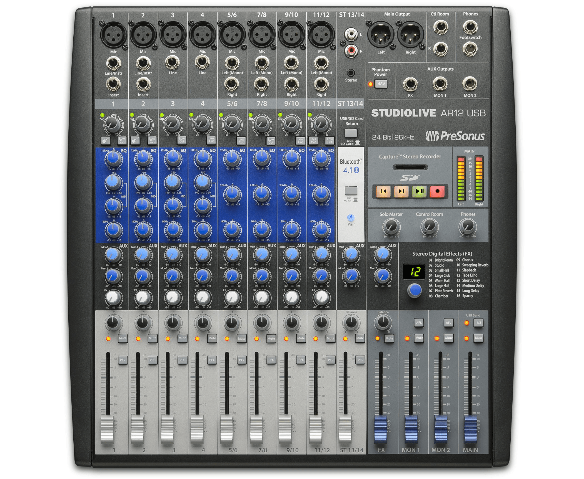This screenshot has width=584, height=479.
Task: Click the channel 4 white FX send knob
Action: point(203,298)
